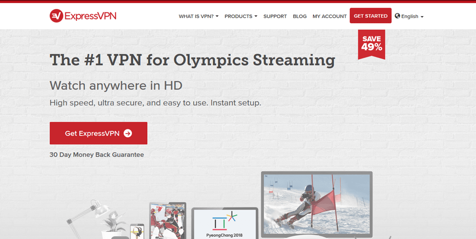Click the ExpressVPN logo
This screenshot has width=476, height=239.
click(83, 16)
